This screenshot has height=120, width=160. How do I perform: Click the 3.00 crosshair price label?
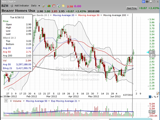point(152,55)
